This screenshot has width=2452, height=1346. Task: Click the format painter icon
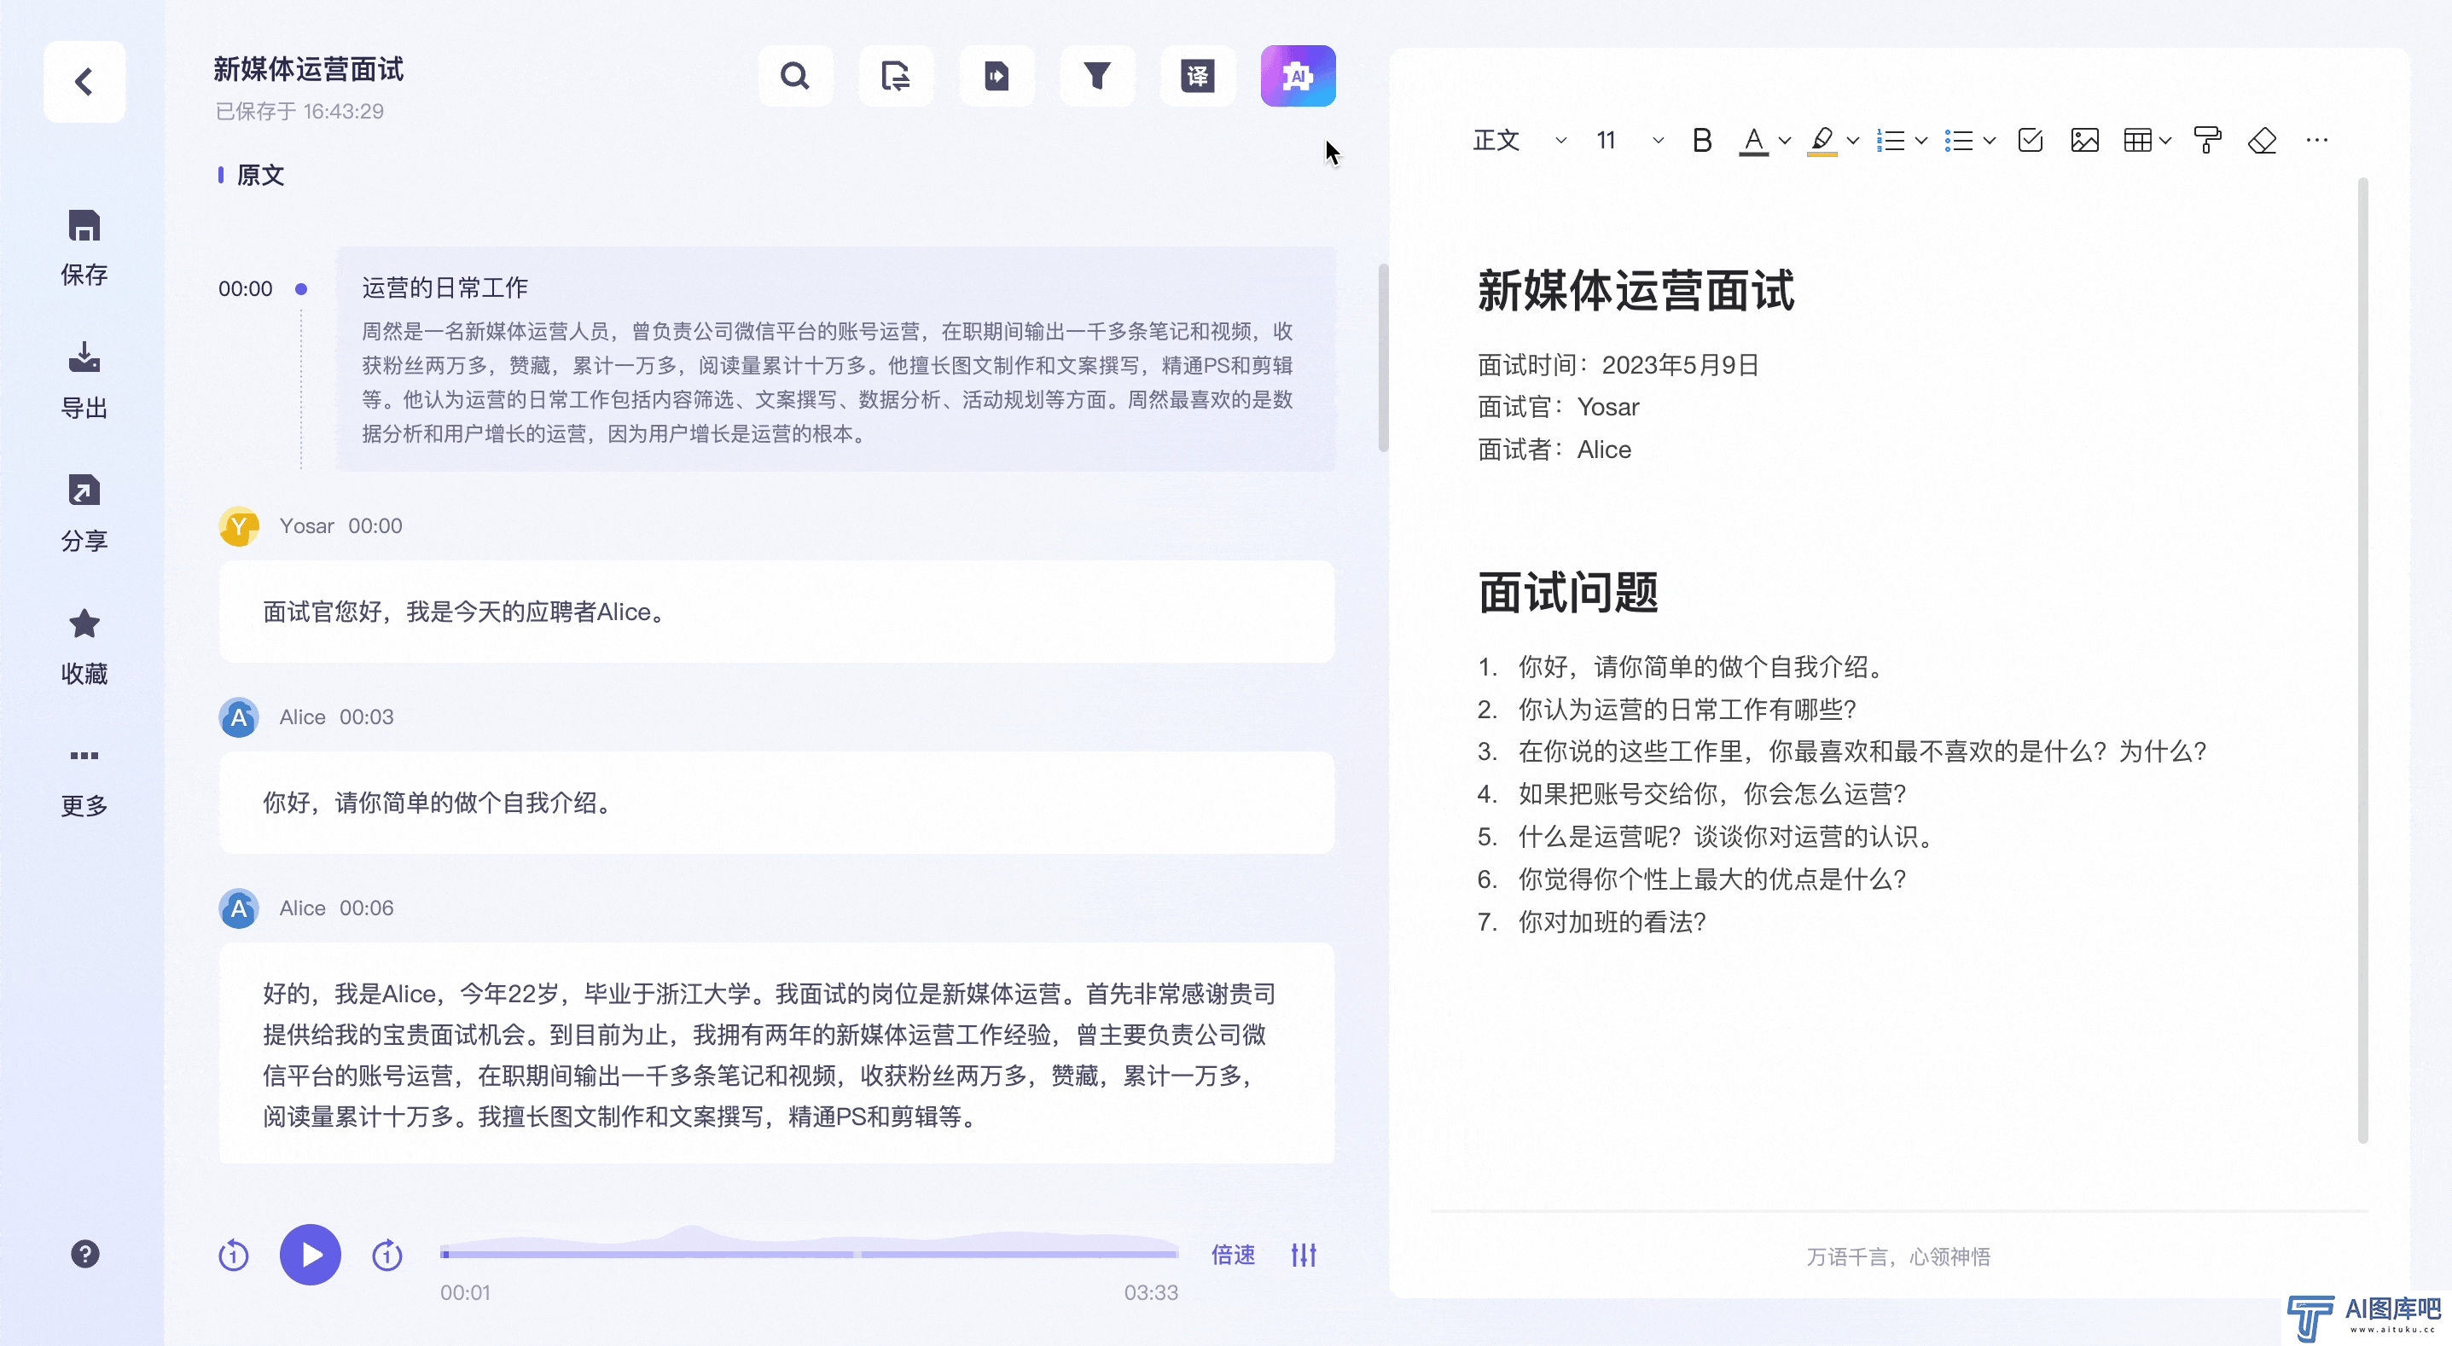[2206, 141]
